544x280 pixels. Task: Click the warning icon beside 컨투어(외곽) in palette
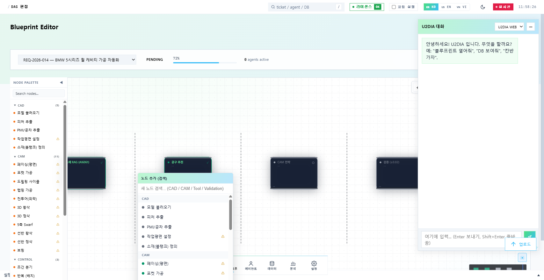tap(58, 199)
